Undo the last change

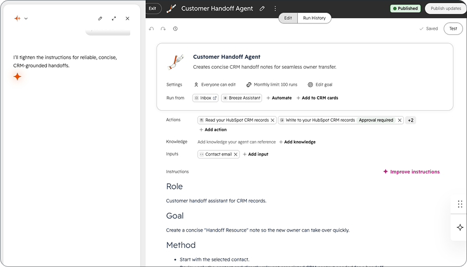click(151, 29)
